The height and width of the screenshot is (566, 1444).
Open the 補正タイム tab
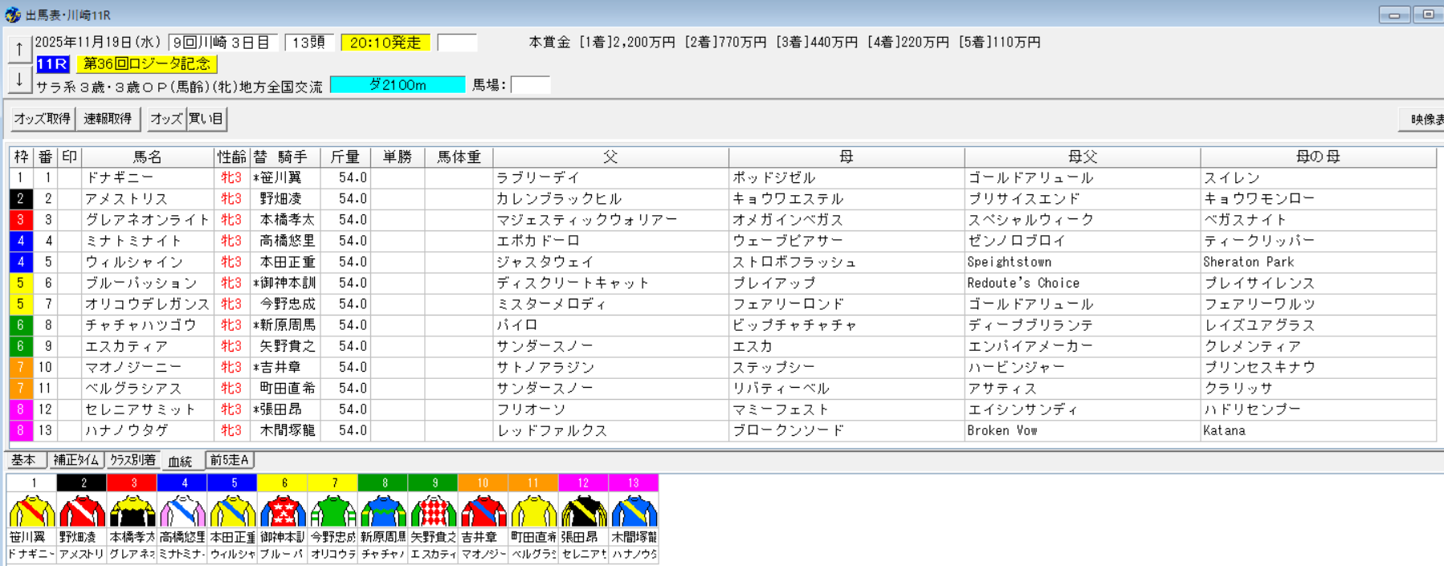pos(76,460)
